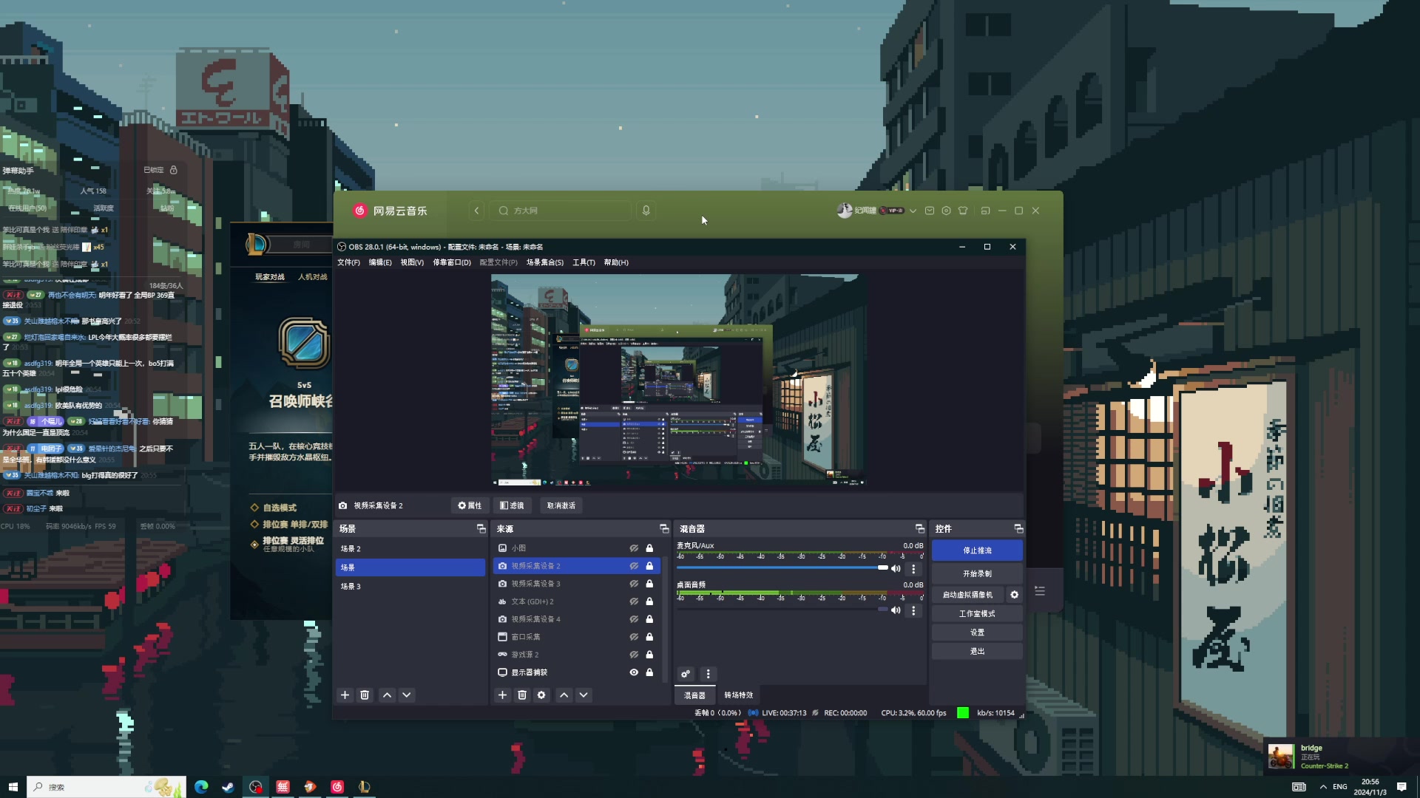Click 停止推流 to stop streaming

point(977,550)
